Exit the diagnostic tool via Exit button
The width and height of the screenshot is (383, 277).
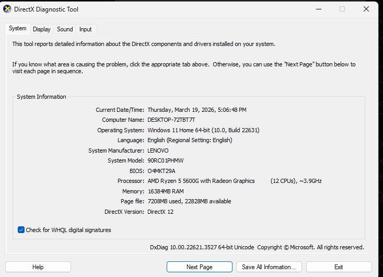[x=339, y=267]
